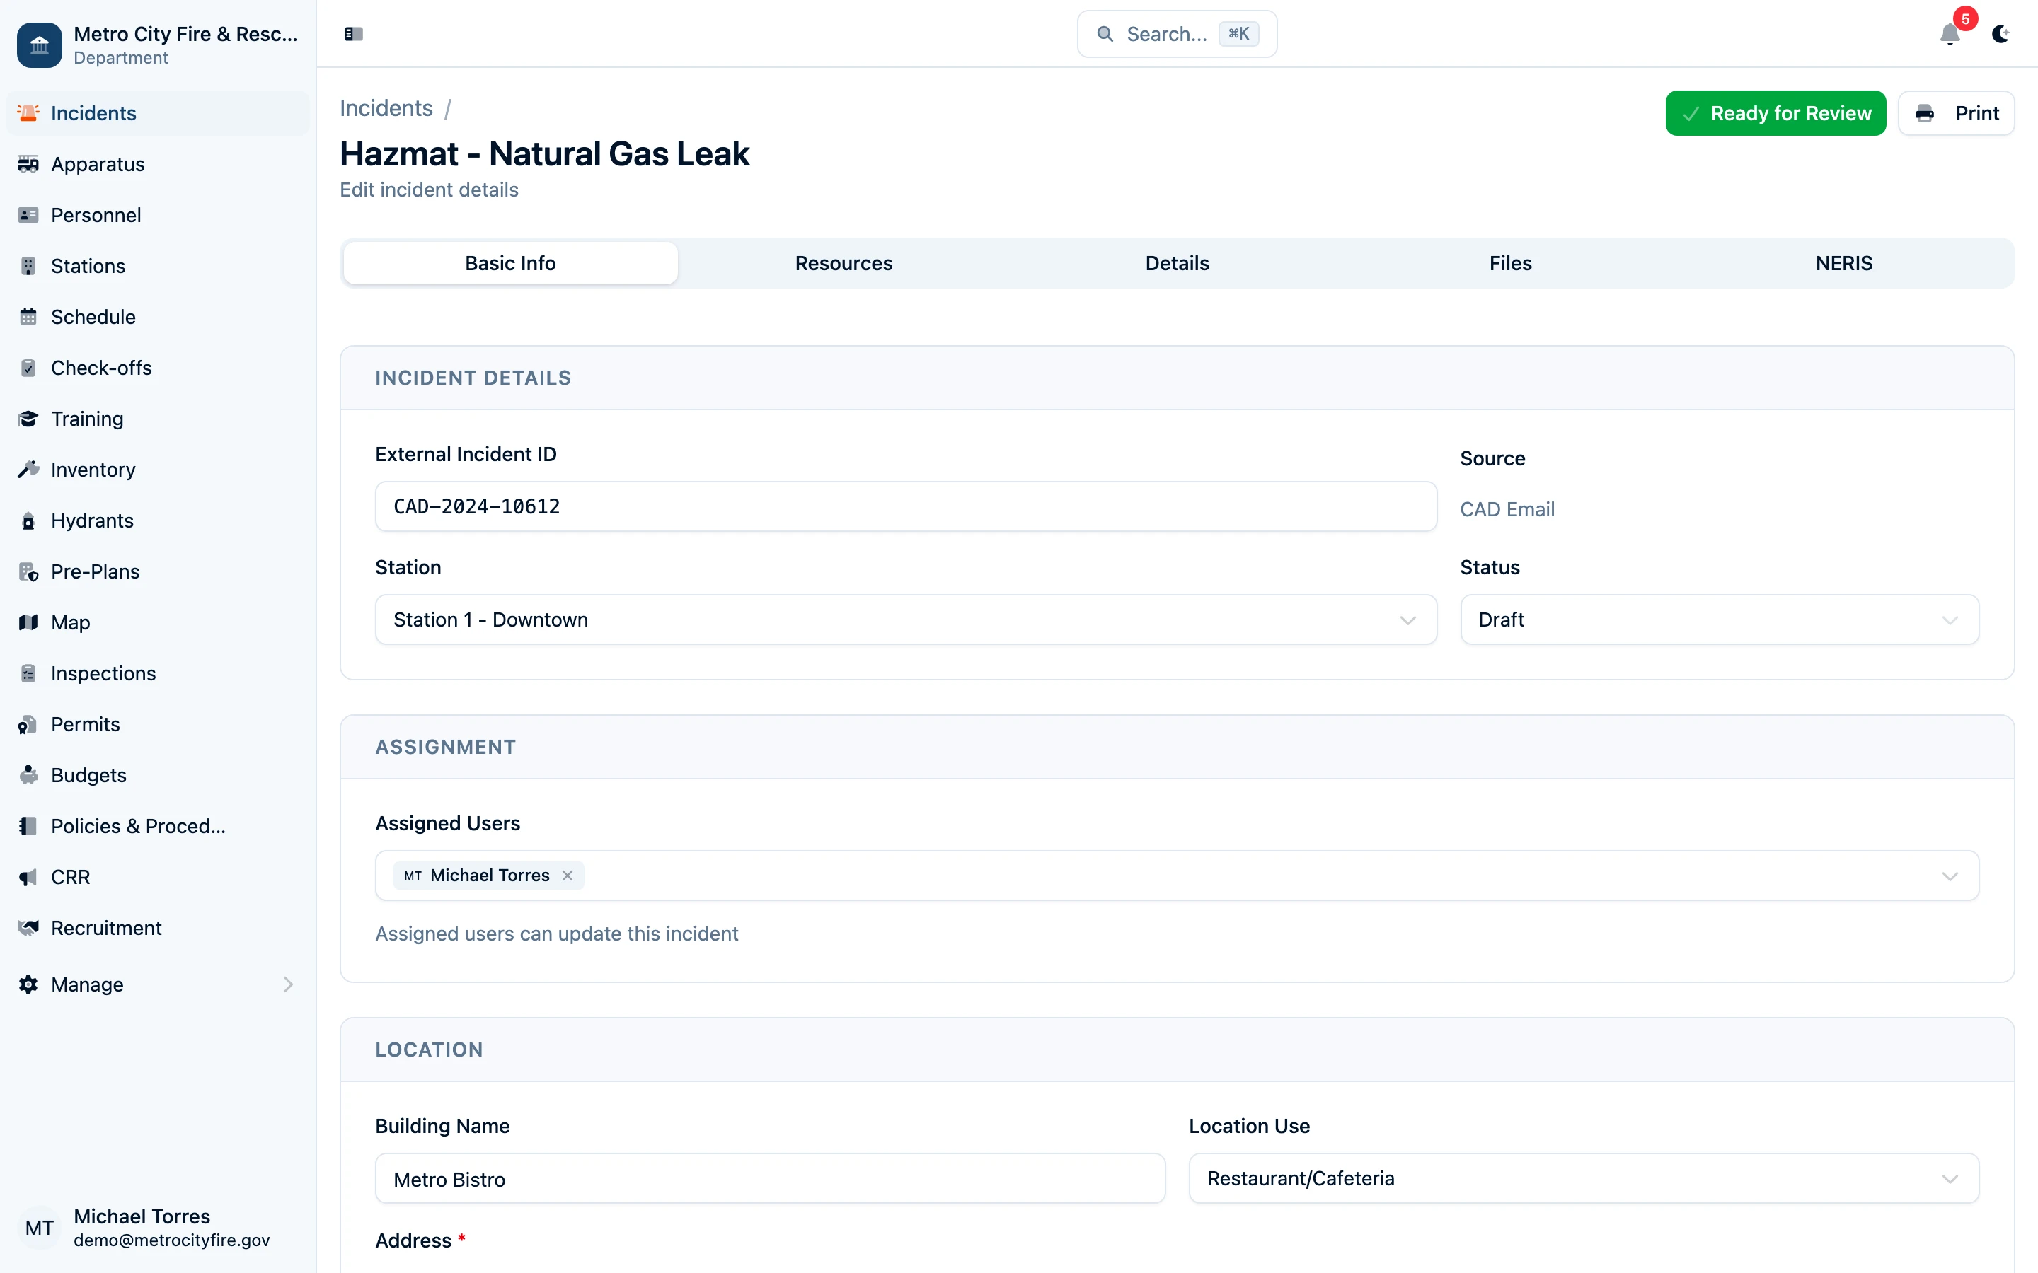This screenshot has height=1273, width=2038.
Task: Click the Stations sidebar icon
Action: click(28, 265)
